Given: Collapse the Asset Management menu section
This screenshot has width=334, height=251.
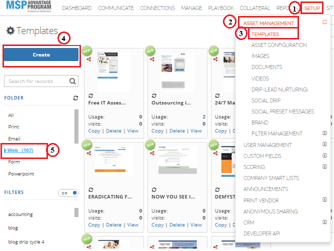Looking at the screenshot, I should (x=324, y=22).
